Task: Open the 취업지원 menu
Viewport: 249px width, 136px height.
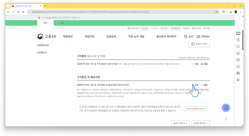Action: (x=89, y=36)
